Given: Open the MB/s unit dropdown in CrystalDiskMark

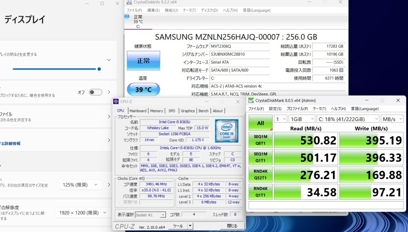Looking at the screenshot, I should pos(393,119).
